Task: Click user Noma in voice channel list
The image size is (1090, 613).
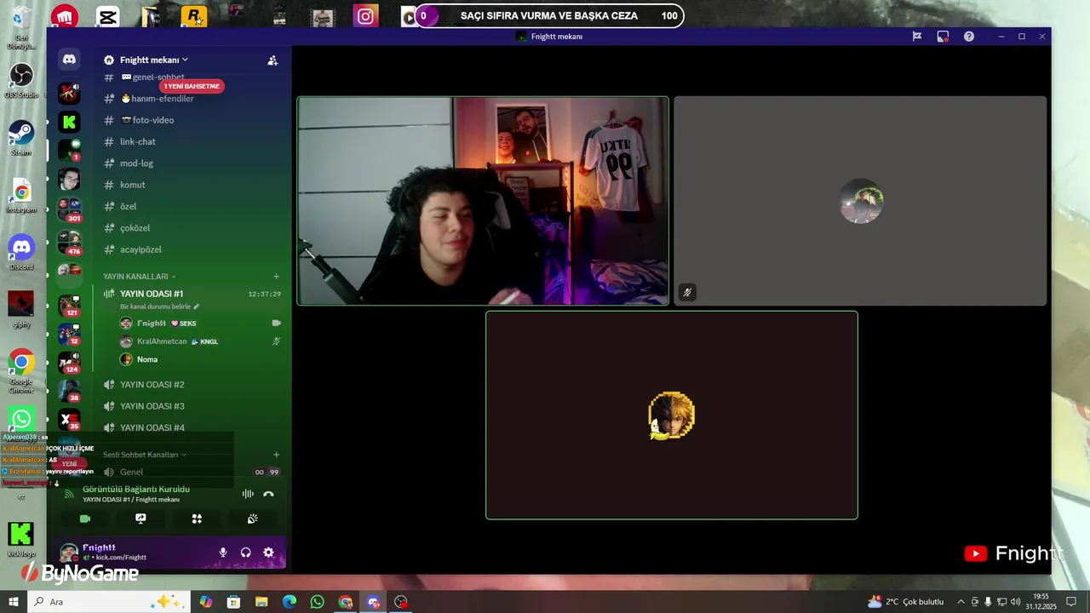Action: coord(200,359)
